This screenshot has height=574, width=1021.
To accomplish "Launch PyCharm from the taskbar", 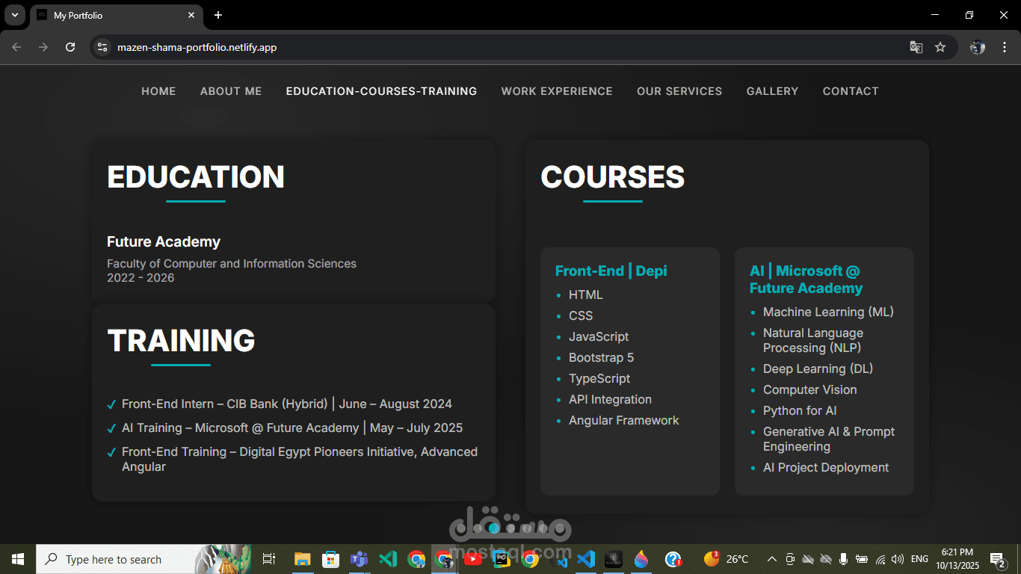I will (x=502, y=559).
